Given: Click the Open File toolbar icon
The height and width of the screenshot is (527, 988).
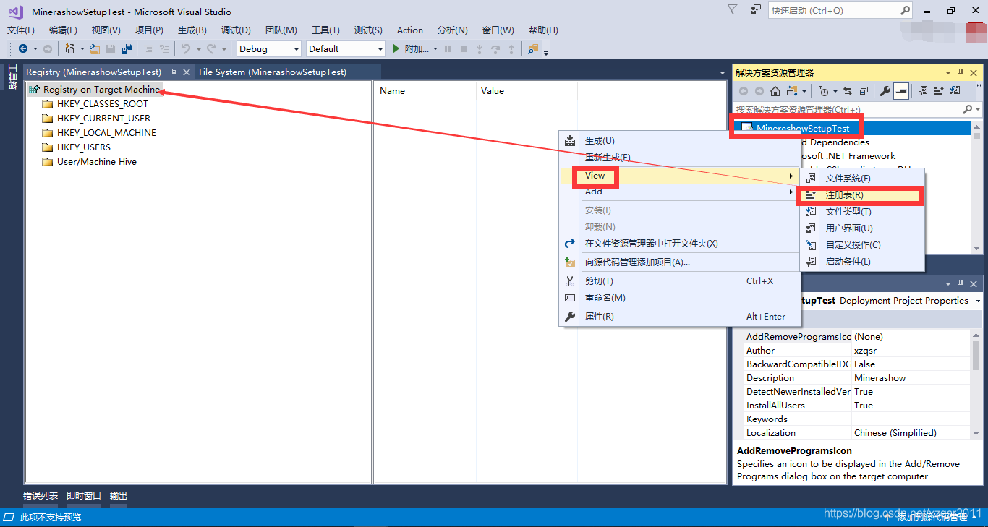Looking at the screenshot, I should click(95, 49).
